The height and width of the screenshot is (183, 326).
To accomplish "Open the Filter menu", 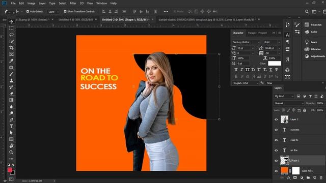I will (73, 4).
